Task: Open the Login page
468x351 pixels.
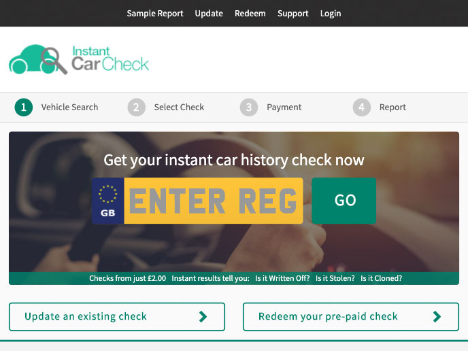Action: pyautogui.click(x=331, y=14)
